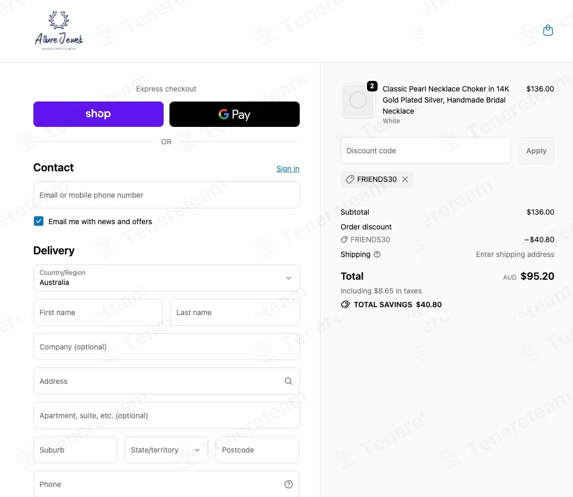The image size is (573, 497).
Task: Click the FRIENDS30 order discount tag icon
Action: click(x=344, y=240)
